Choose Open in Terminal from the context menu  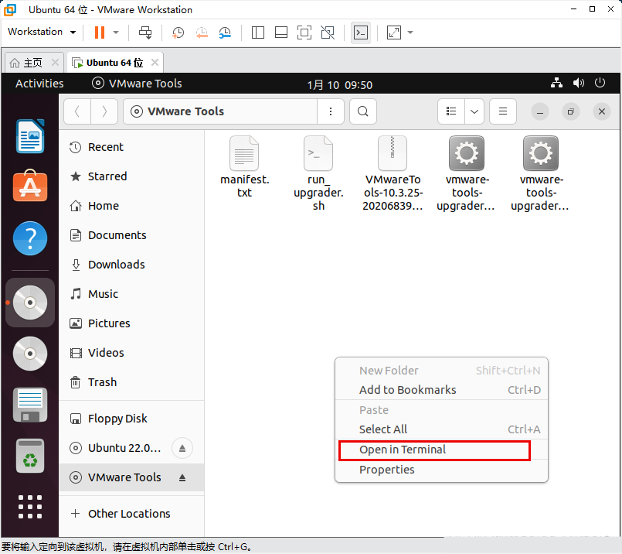(402, 450)
